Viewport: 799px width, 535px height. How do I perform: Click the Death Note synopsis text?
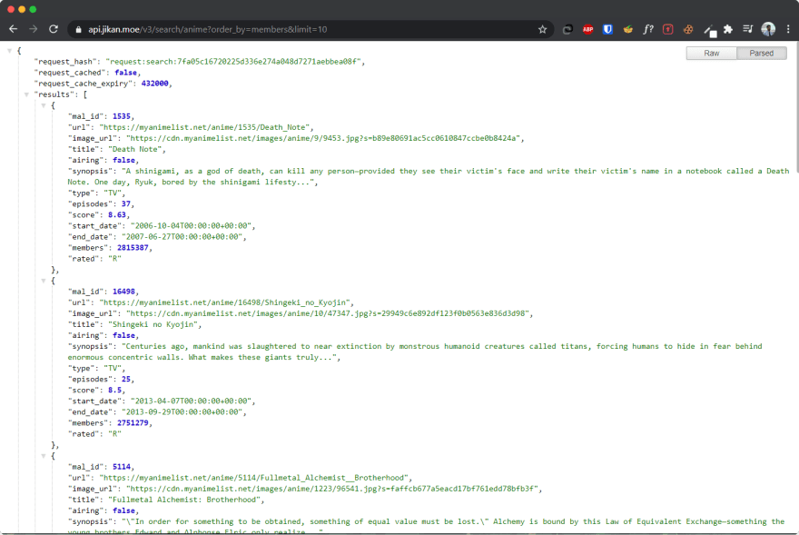428,176
